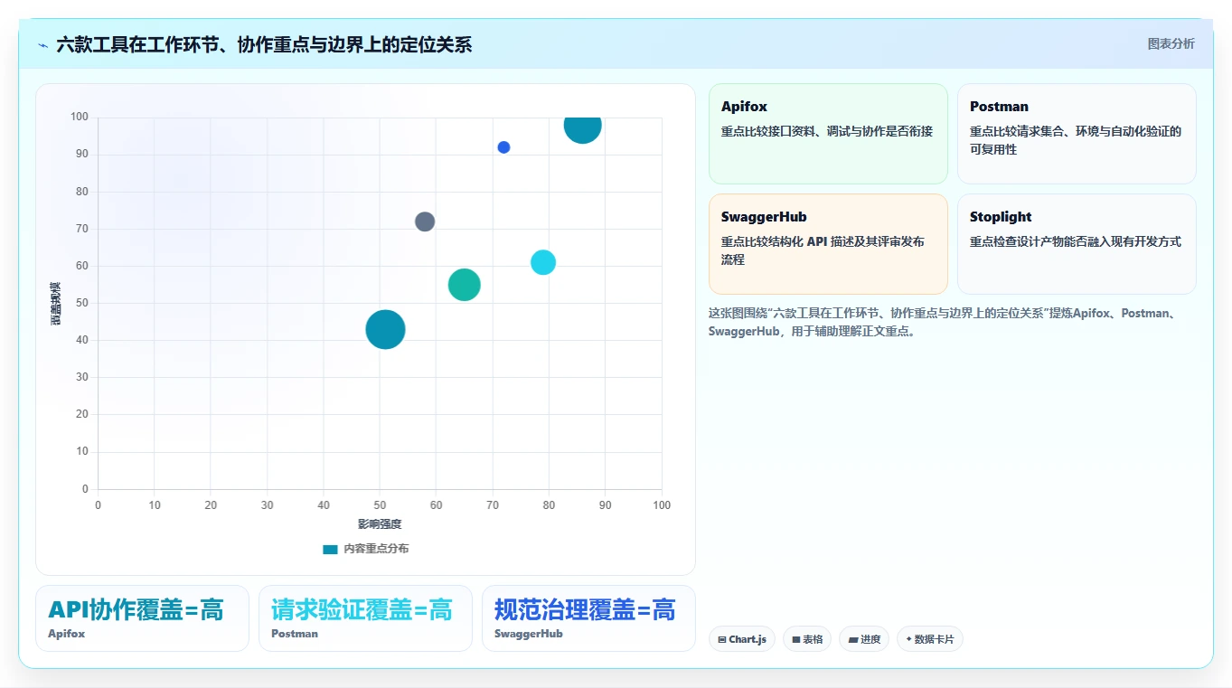1232x688 pixels.
Task: Click the title 六款工具在工作环节 heading
Action: [264, 44]
